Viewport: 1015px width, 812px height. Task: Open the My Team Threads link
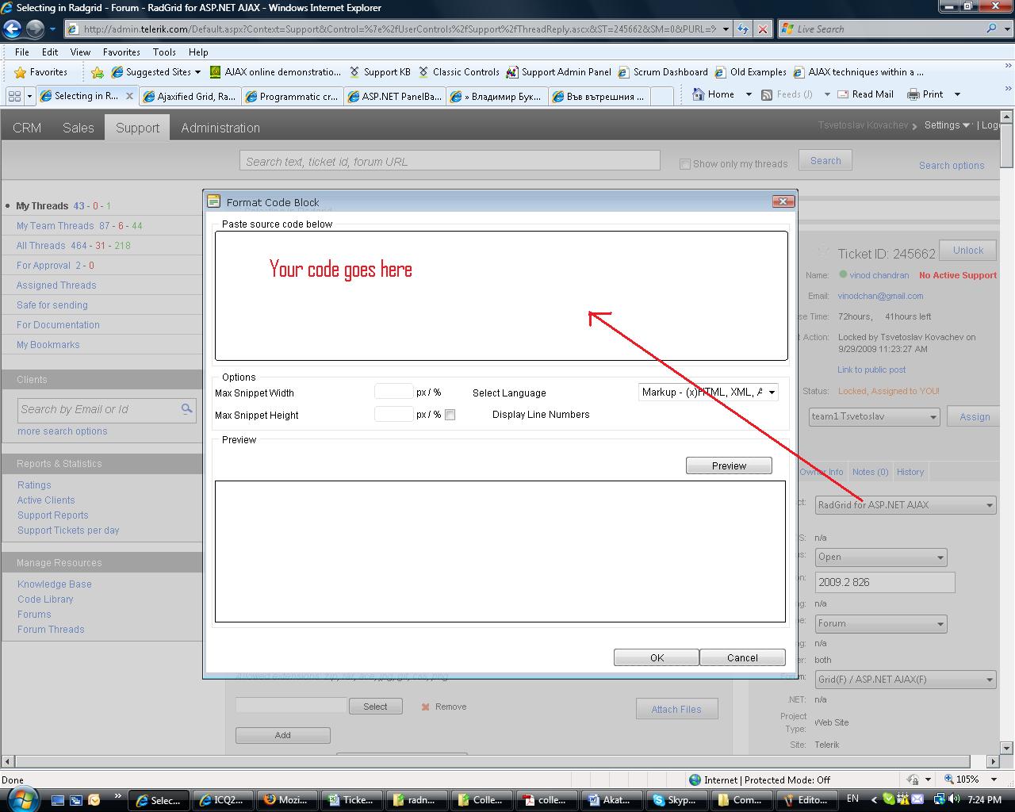56,226
